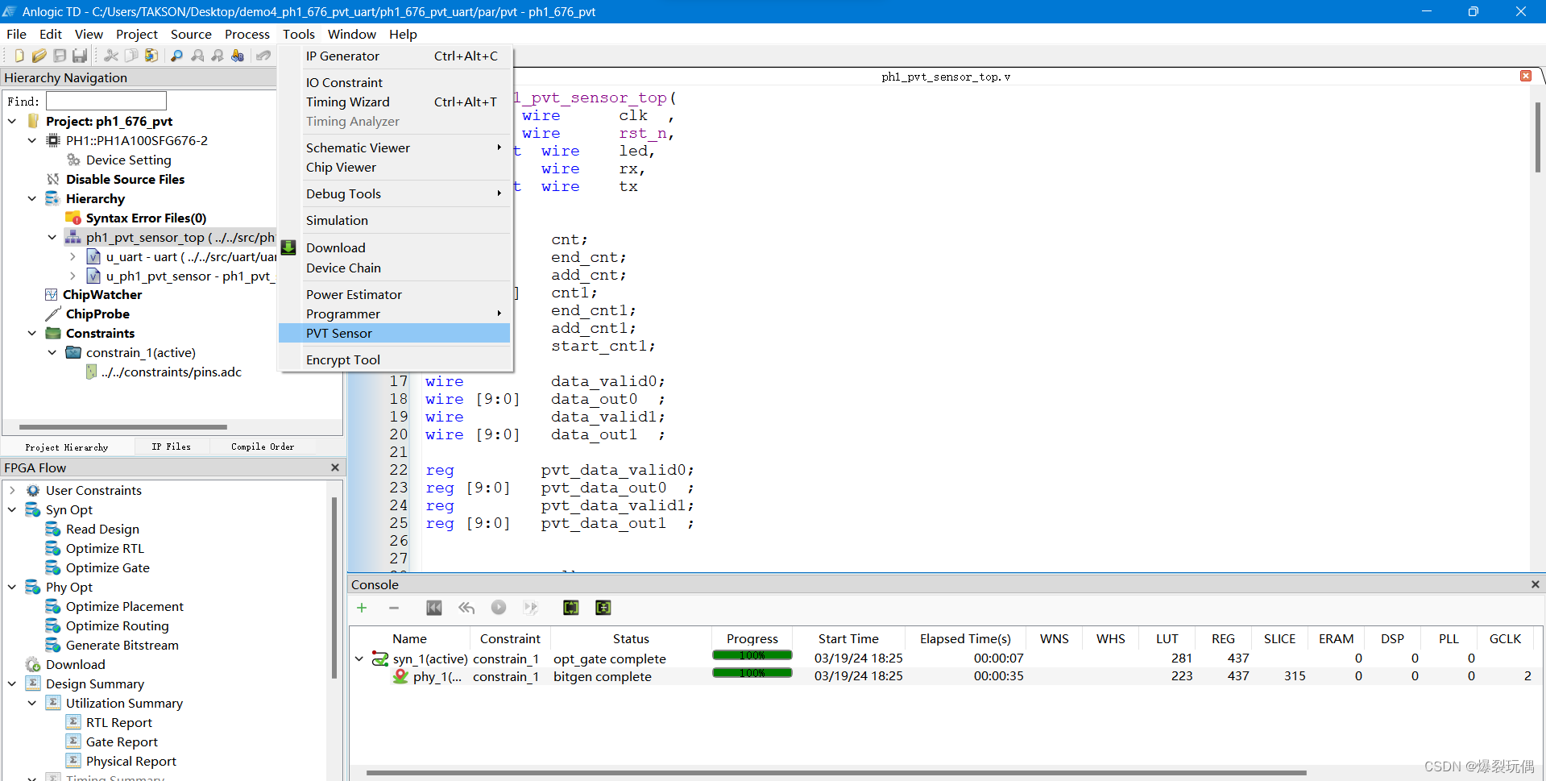
Task: Expand the u_ph1_pvt_sensor module node
Action: click(x=73, y=276)
